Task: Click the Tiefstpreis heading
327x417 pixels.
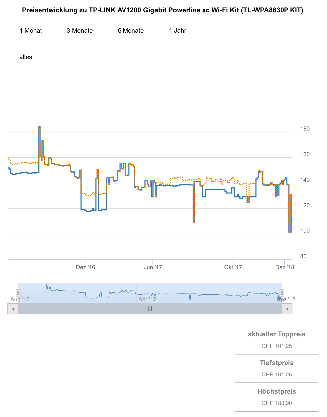Action: coord(277,363)
